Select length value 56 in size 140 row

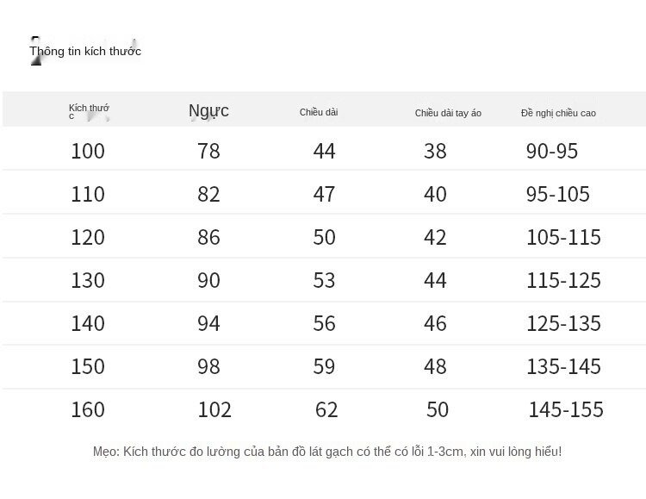pos(325,324)
